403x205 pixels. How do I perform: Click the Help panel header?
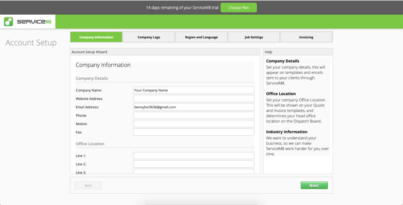(298, 52)
